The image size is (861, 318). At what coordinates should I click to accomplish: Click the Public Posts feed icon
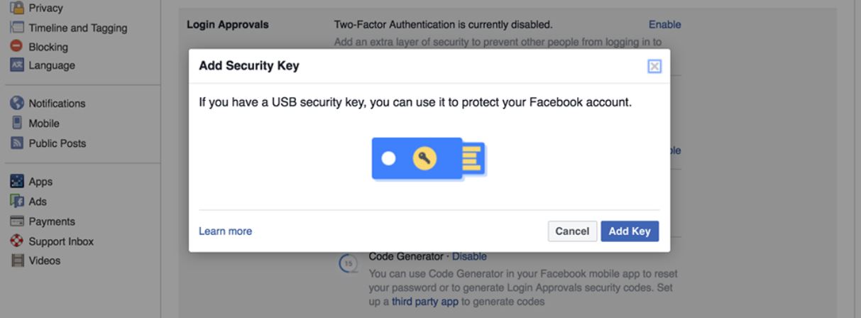point(16,143)
